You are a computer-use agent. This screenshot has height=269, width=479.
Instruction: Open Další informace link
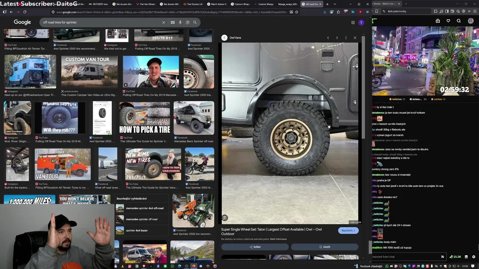[x=278, y=239]
